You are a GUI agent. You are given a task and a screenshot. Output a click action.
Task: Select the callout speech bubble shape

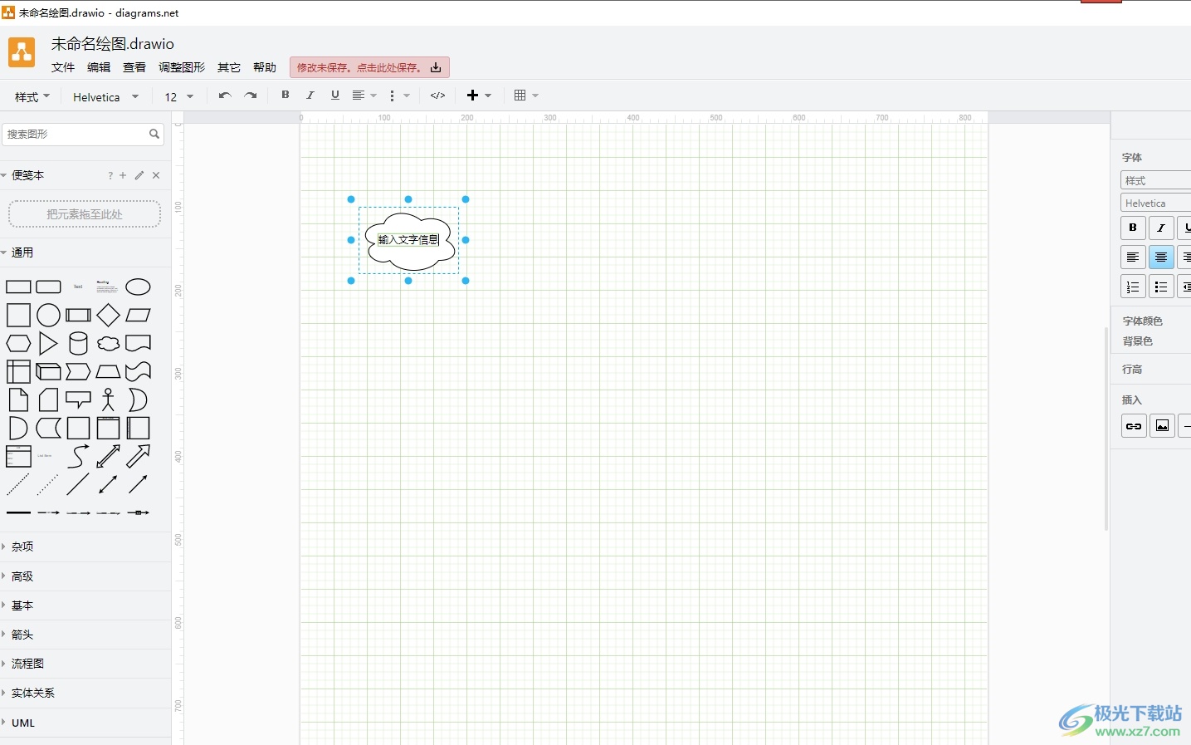[x=78, y=400]
